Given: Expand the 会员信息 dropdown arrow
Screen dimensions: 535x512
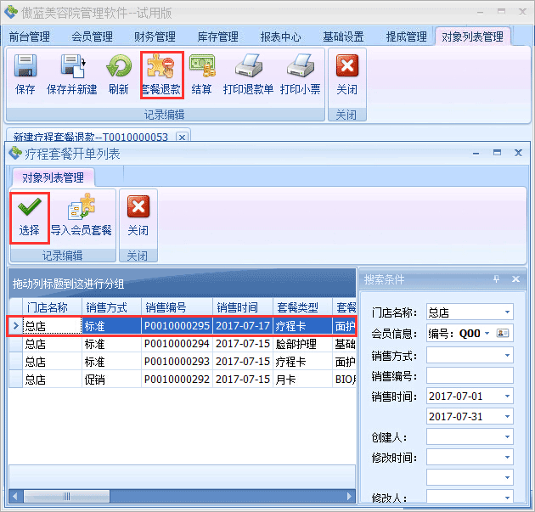Looking at the screenshot, I should (x=487, y=333).
